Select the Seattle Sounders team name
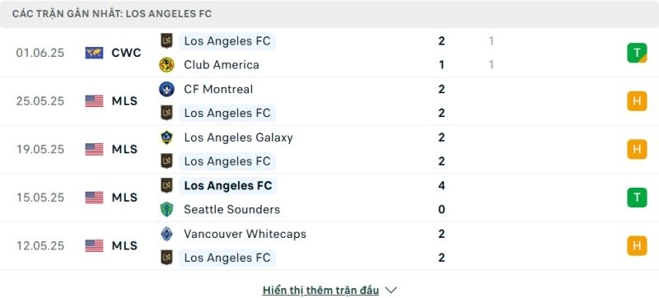 click(x=232, y=209)
